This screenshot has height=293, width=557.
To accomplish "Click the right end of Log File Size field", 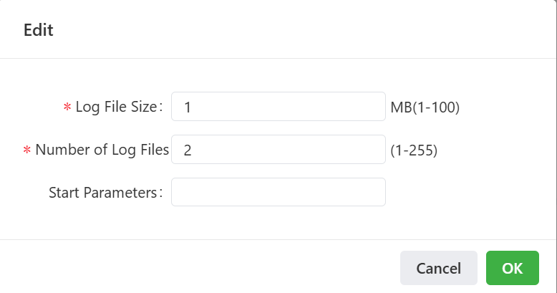I will pyautogui.click(x=376, y=107).
